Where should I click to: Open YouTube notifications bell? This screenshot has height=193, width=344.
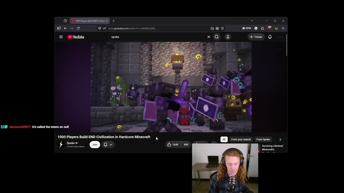(x=270, y=37)
